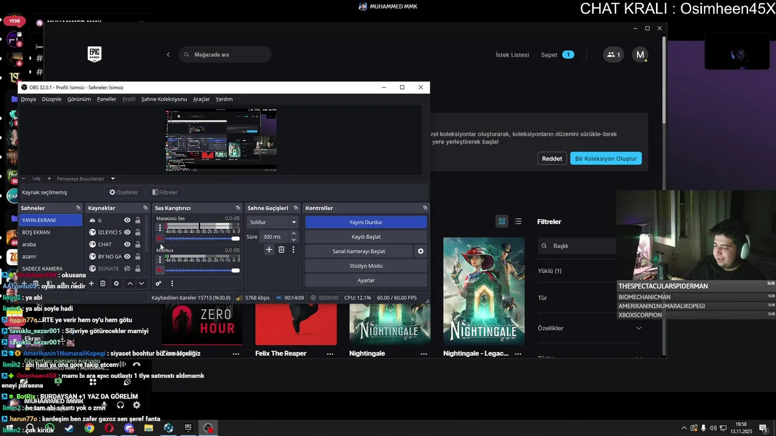Open Ayarlar settings in OBS controls
This screenshot has height=436, width=776.
click(x=366, y=280)
